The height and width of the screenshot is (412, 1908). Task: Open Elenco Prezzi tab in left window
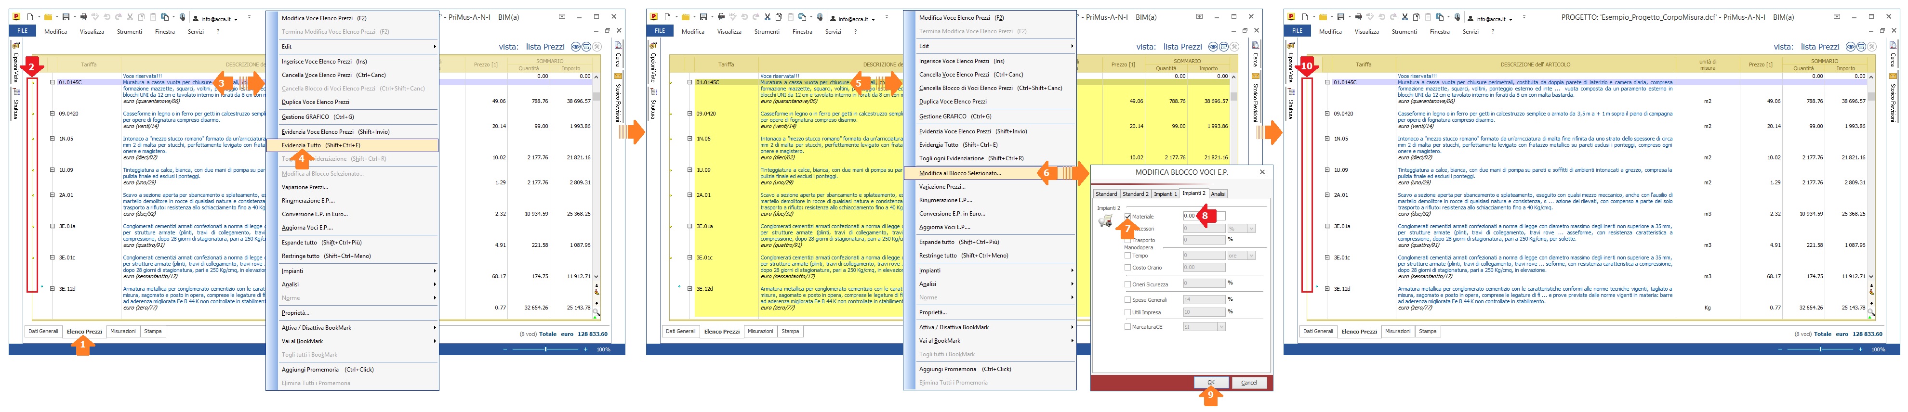[84, 331]
